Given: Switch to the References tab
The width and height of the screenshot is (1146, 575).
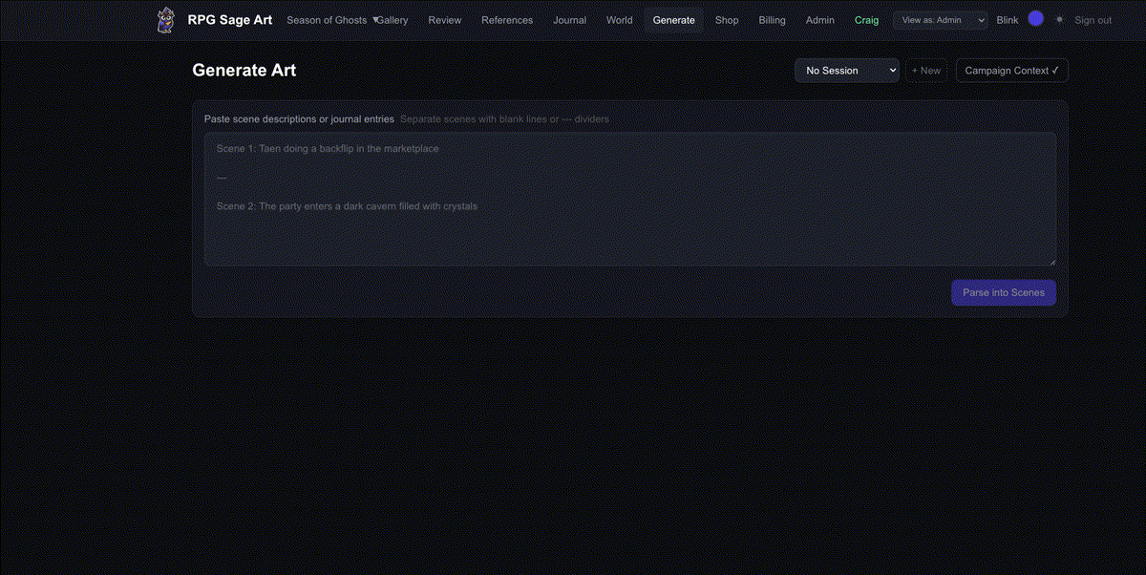Looking at the screenshot, I should (507, 20).
